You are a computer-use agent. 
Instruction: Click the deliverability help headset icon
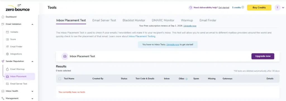(x=190, y=8)
